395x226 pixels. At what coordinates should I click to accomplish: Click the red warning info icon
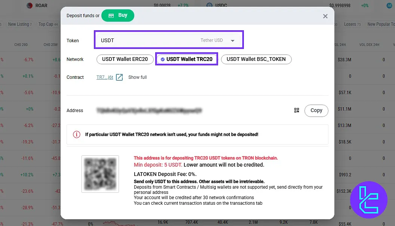[77, 134]
